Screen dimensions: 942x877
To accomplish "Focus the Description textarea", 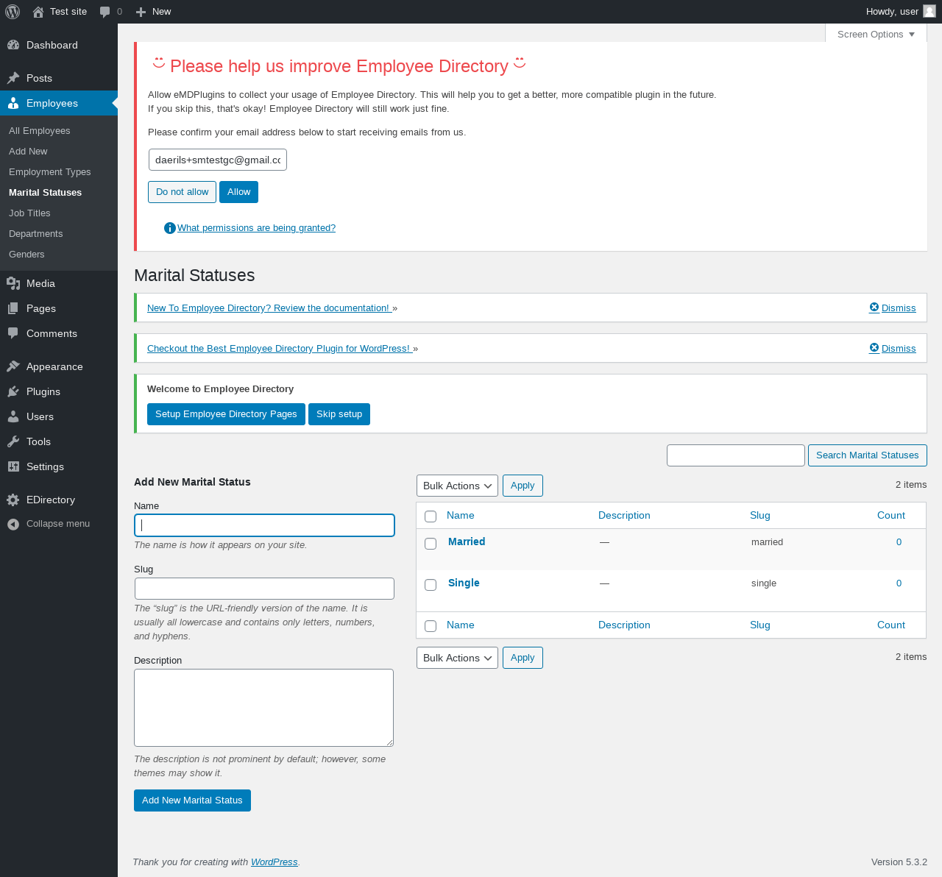I will point(263,708).
